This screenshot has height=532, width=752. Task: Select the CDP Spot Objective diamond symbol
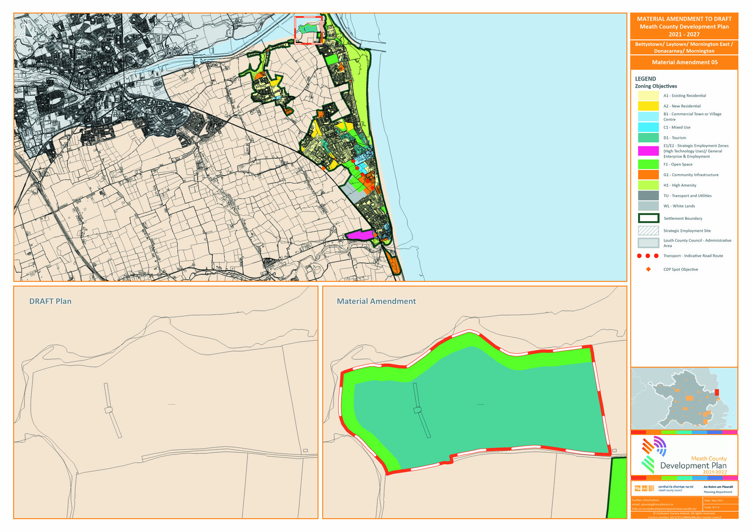[649, 269]
